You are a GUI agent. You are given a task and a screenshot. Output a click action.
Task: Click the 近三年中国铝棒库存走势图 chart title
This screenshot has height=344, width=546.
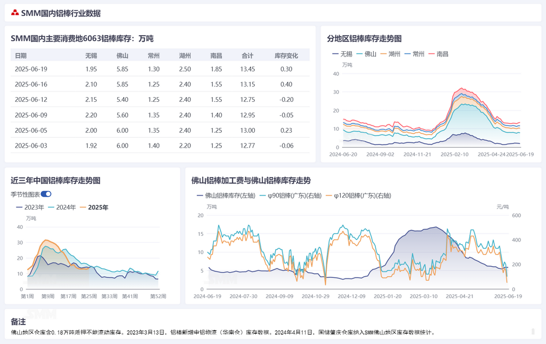coord(55,180)
